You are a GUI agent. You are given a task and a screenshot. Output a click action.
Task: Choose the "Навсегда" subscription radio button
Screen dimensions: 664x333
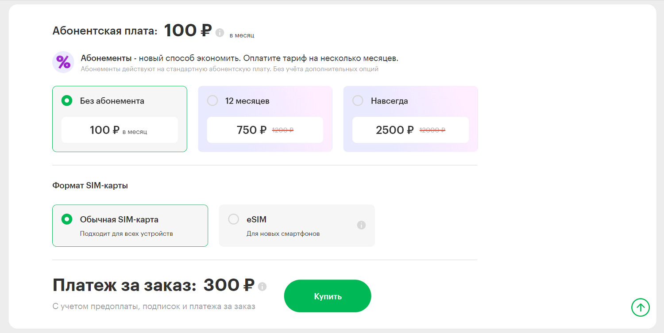tap(358, 101)
